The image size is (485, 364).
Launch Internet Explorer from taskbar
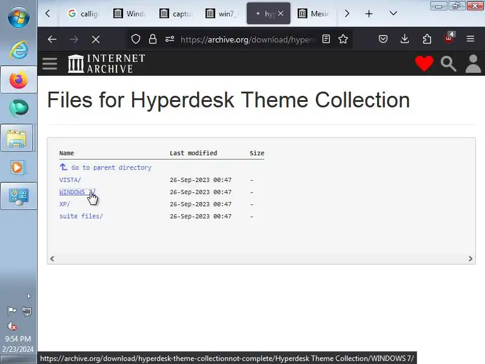coord(19,50)
